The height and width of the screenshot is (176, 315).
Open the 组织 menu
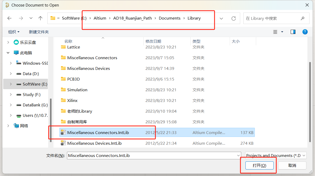(14, 32)
